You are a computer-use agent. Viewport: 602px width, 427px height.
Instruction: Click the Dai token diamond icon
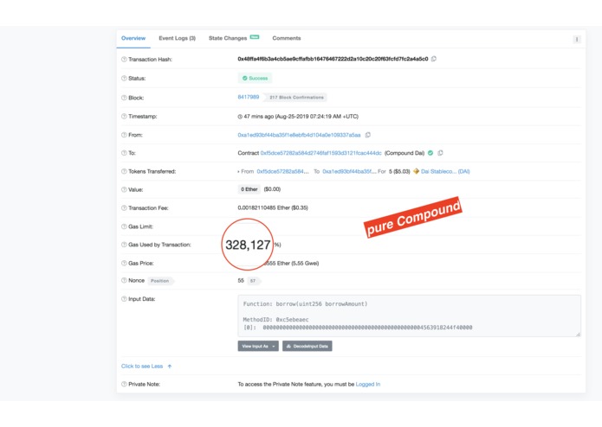coord(416,171)
